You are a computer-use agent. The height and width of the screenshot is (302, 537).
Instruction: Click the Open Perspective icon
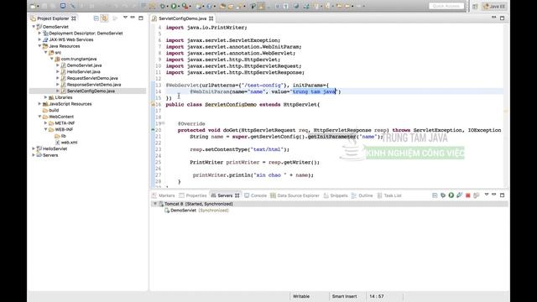click(x=475, y=7)
